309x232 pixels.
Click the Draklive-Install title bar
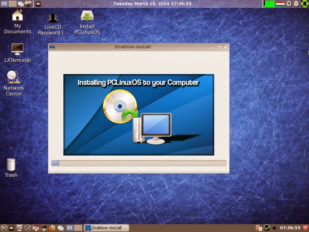133,47
